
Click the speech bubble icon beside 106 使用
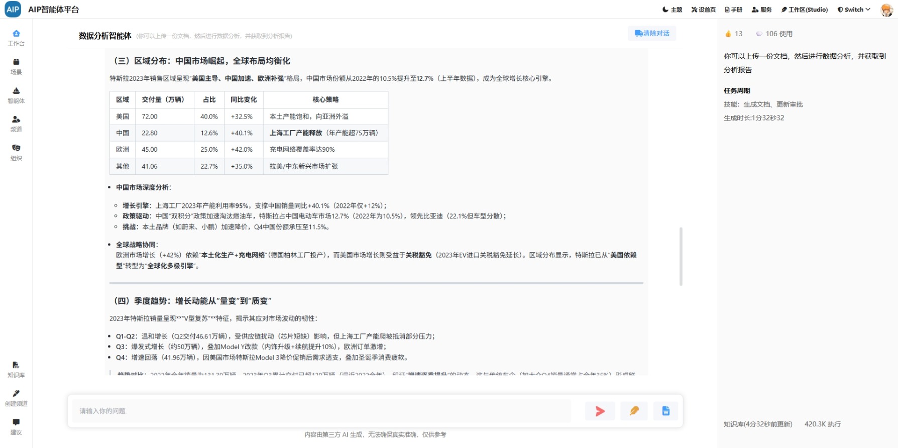coord(759,34)
